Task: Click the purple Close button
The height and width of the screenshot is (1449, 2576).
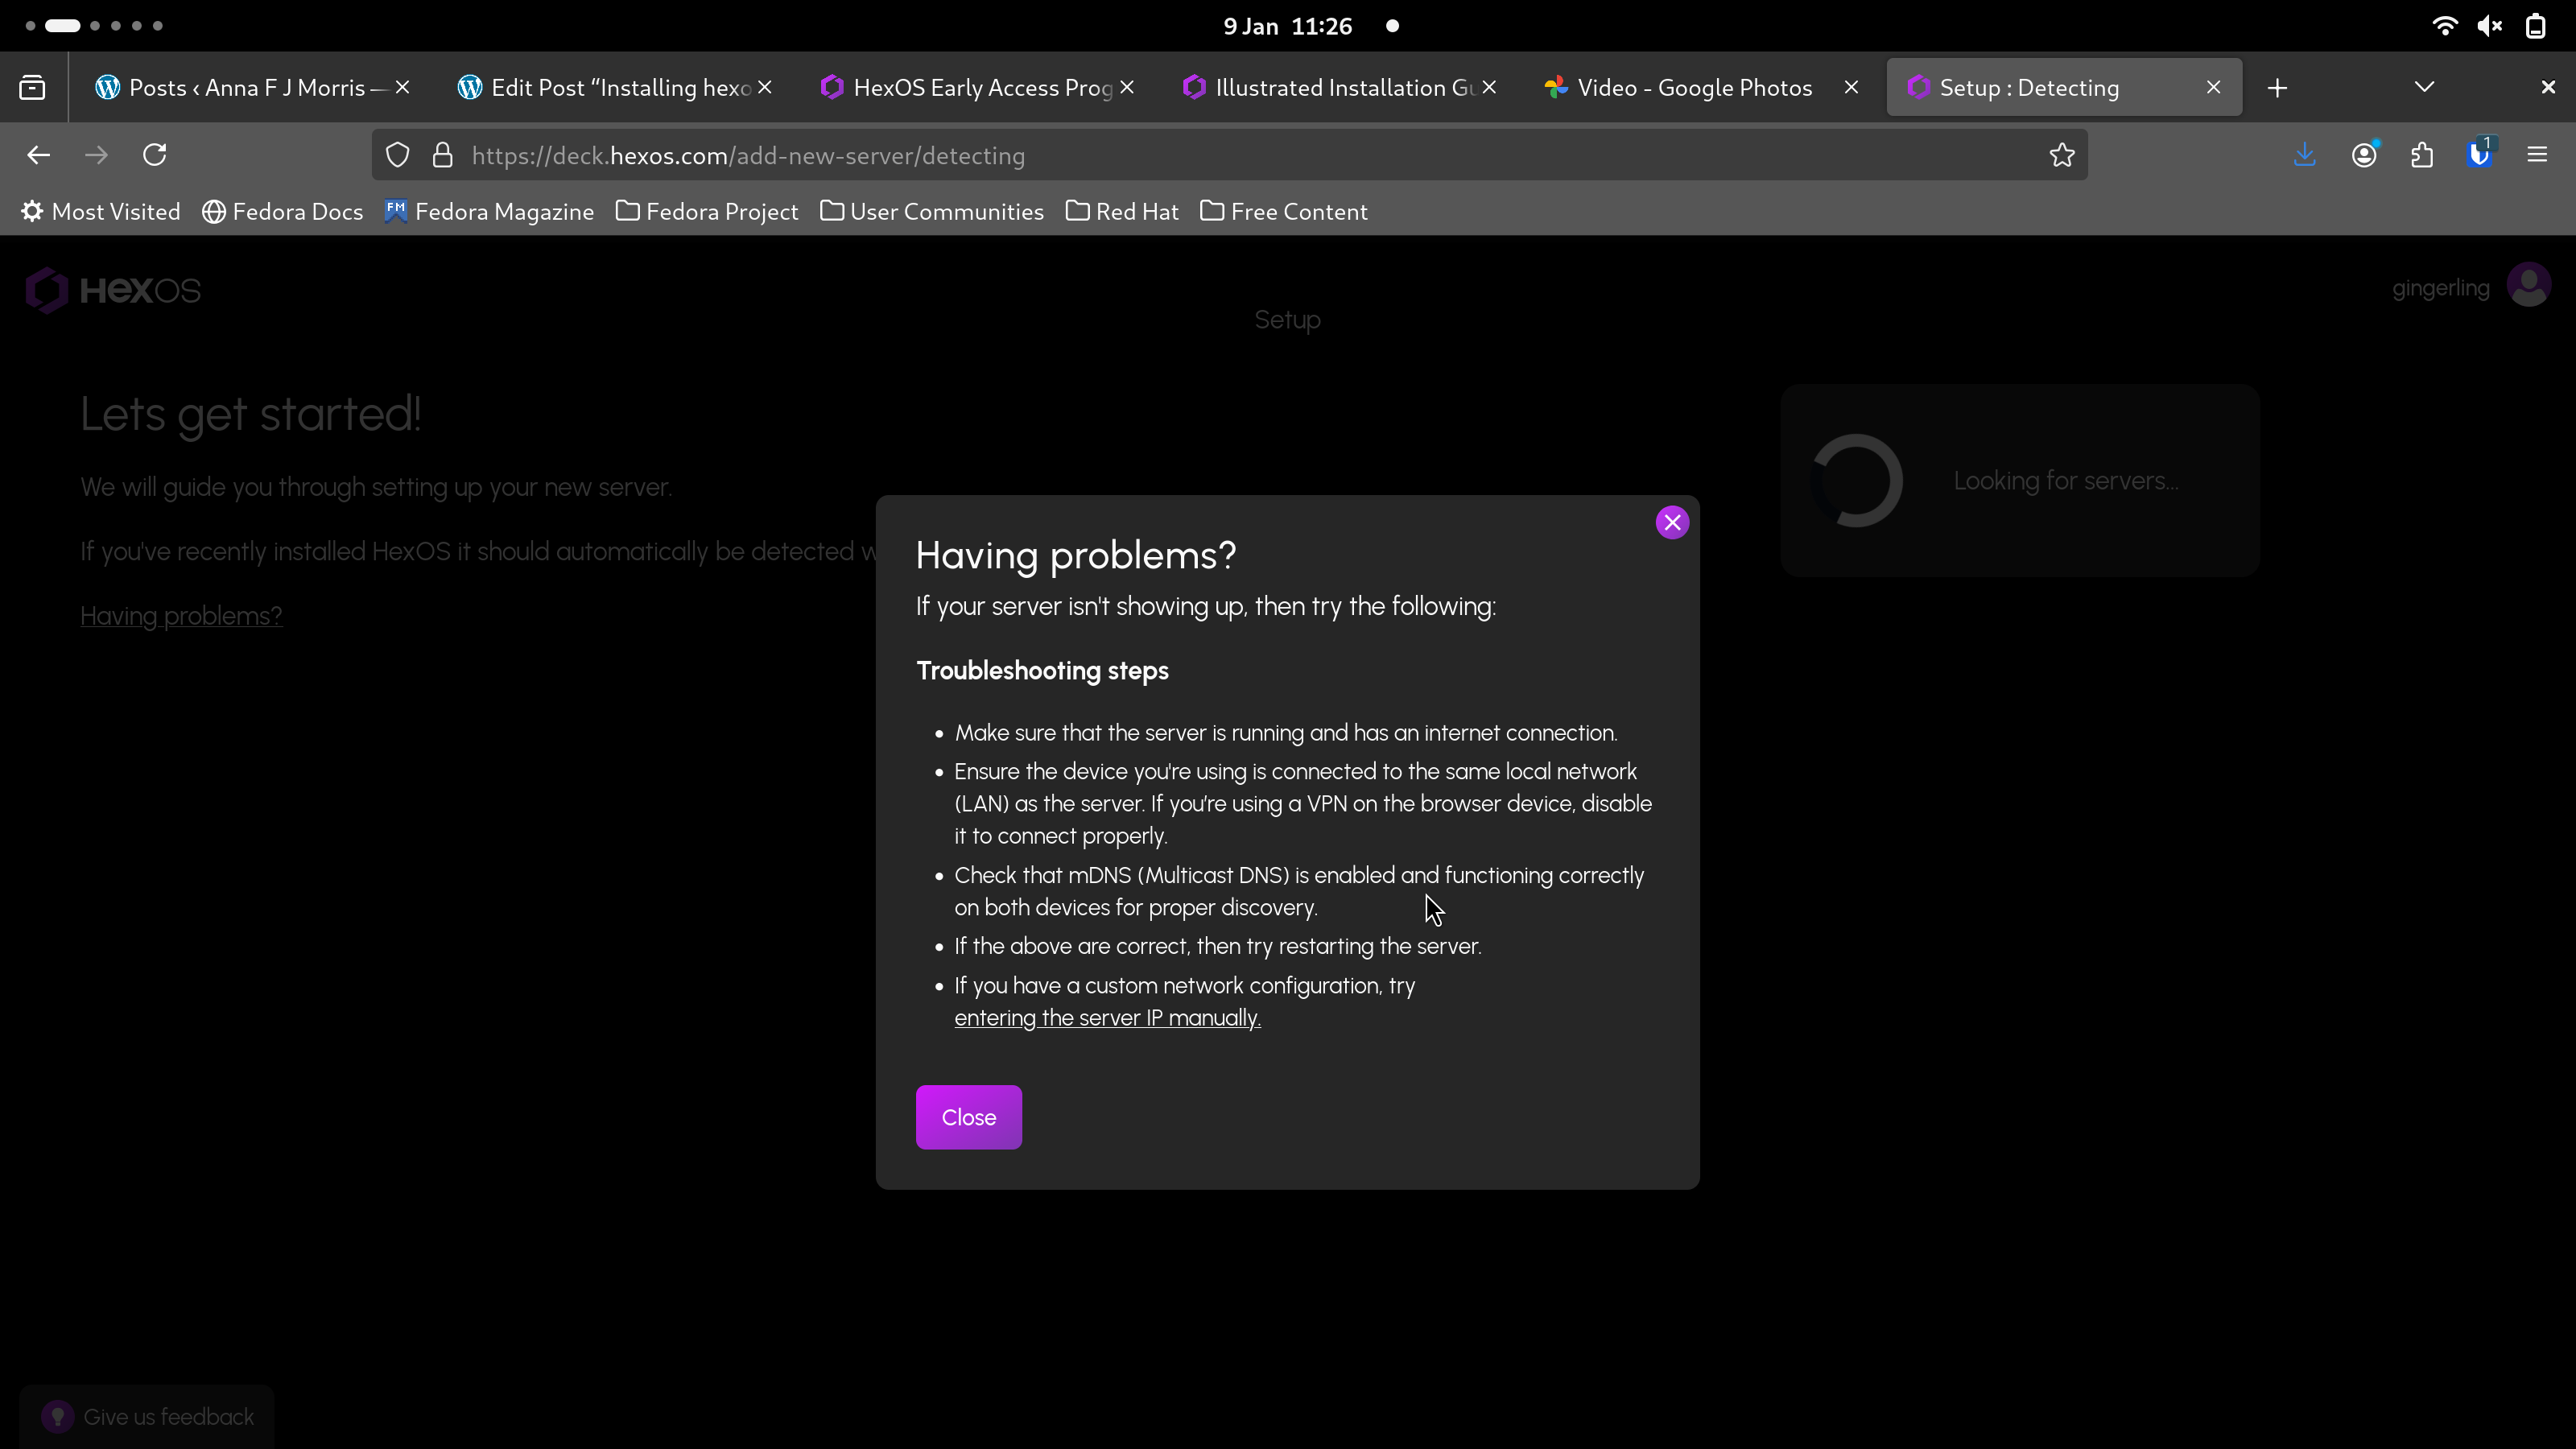Action: coord(968,1117)
